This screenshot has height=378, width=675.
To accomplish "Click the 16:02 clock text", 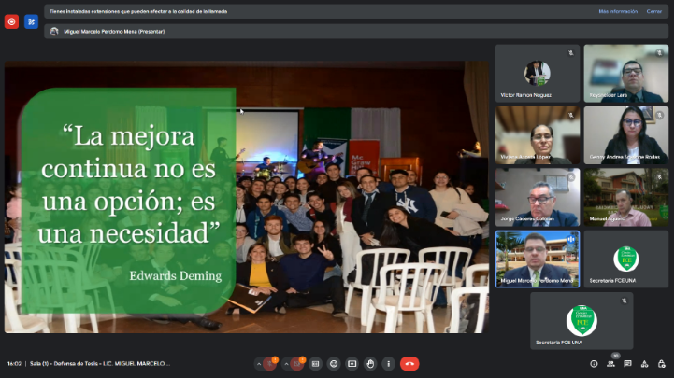I will [x=14, y=364].
